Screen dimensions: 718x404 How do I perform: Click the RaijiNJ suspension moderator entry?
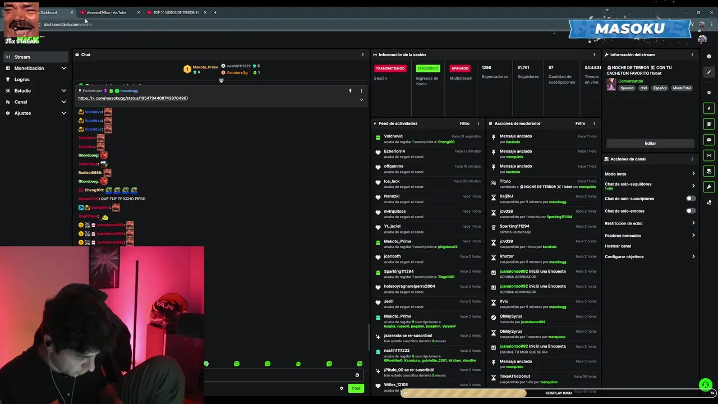coord(543,199)
